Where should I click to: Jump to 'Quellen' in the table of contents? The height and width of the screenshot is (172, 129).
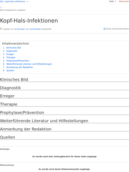[x=10, y=71]
